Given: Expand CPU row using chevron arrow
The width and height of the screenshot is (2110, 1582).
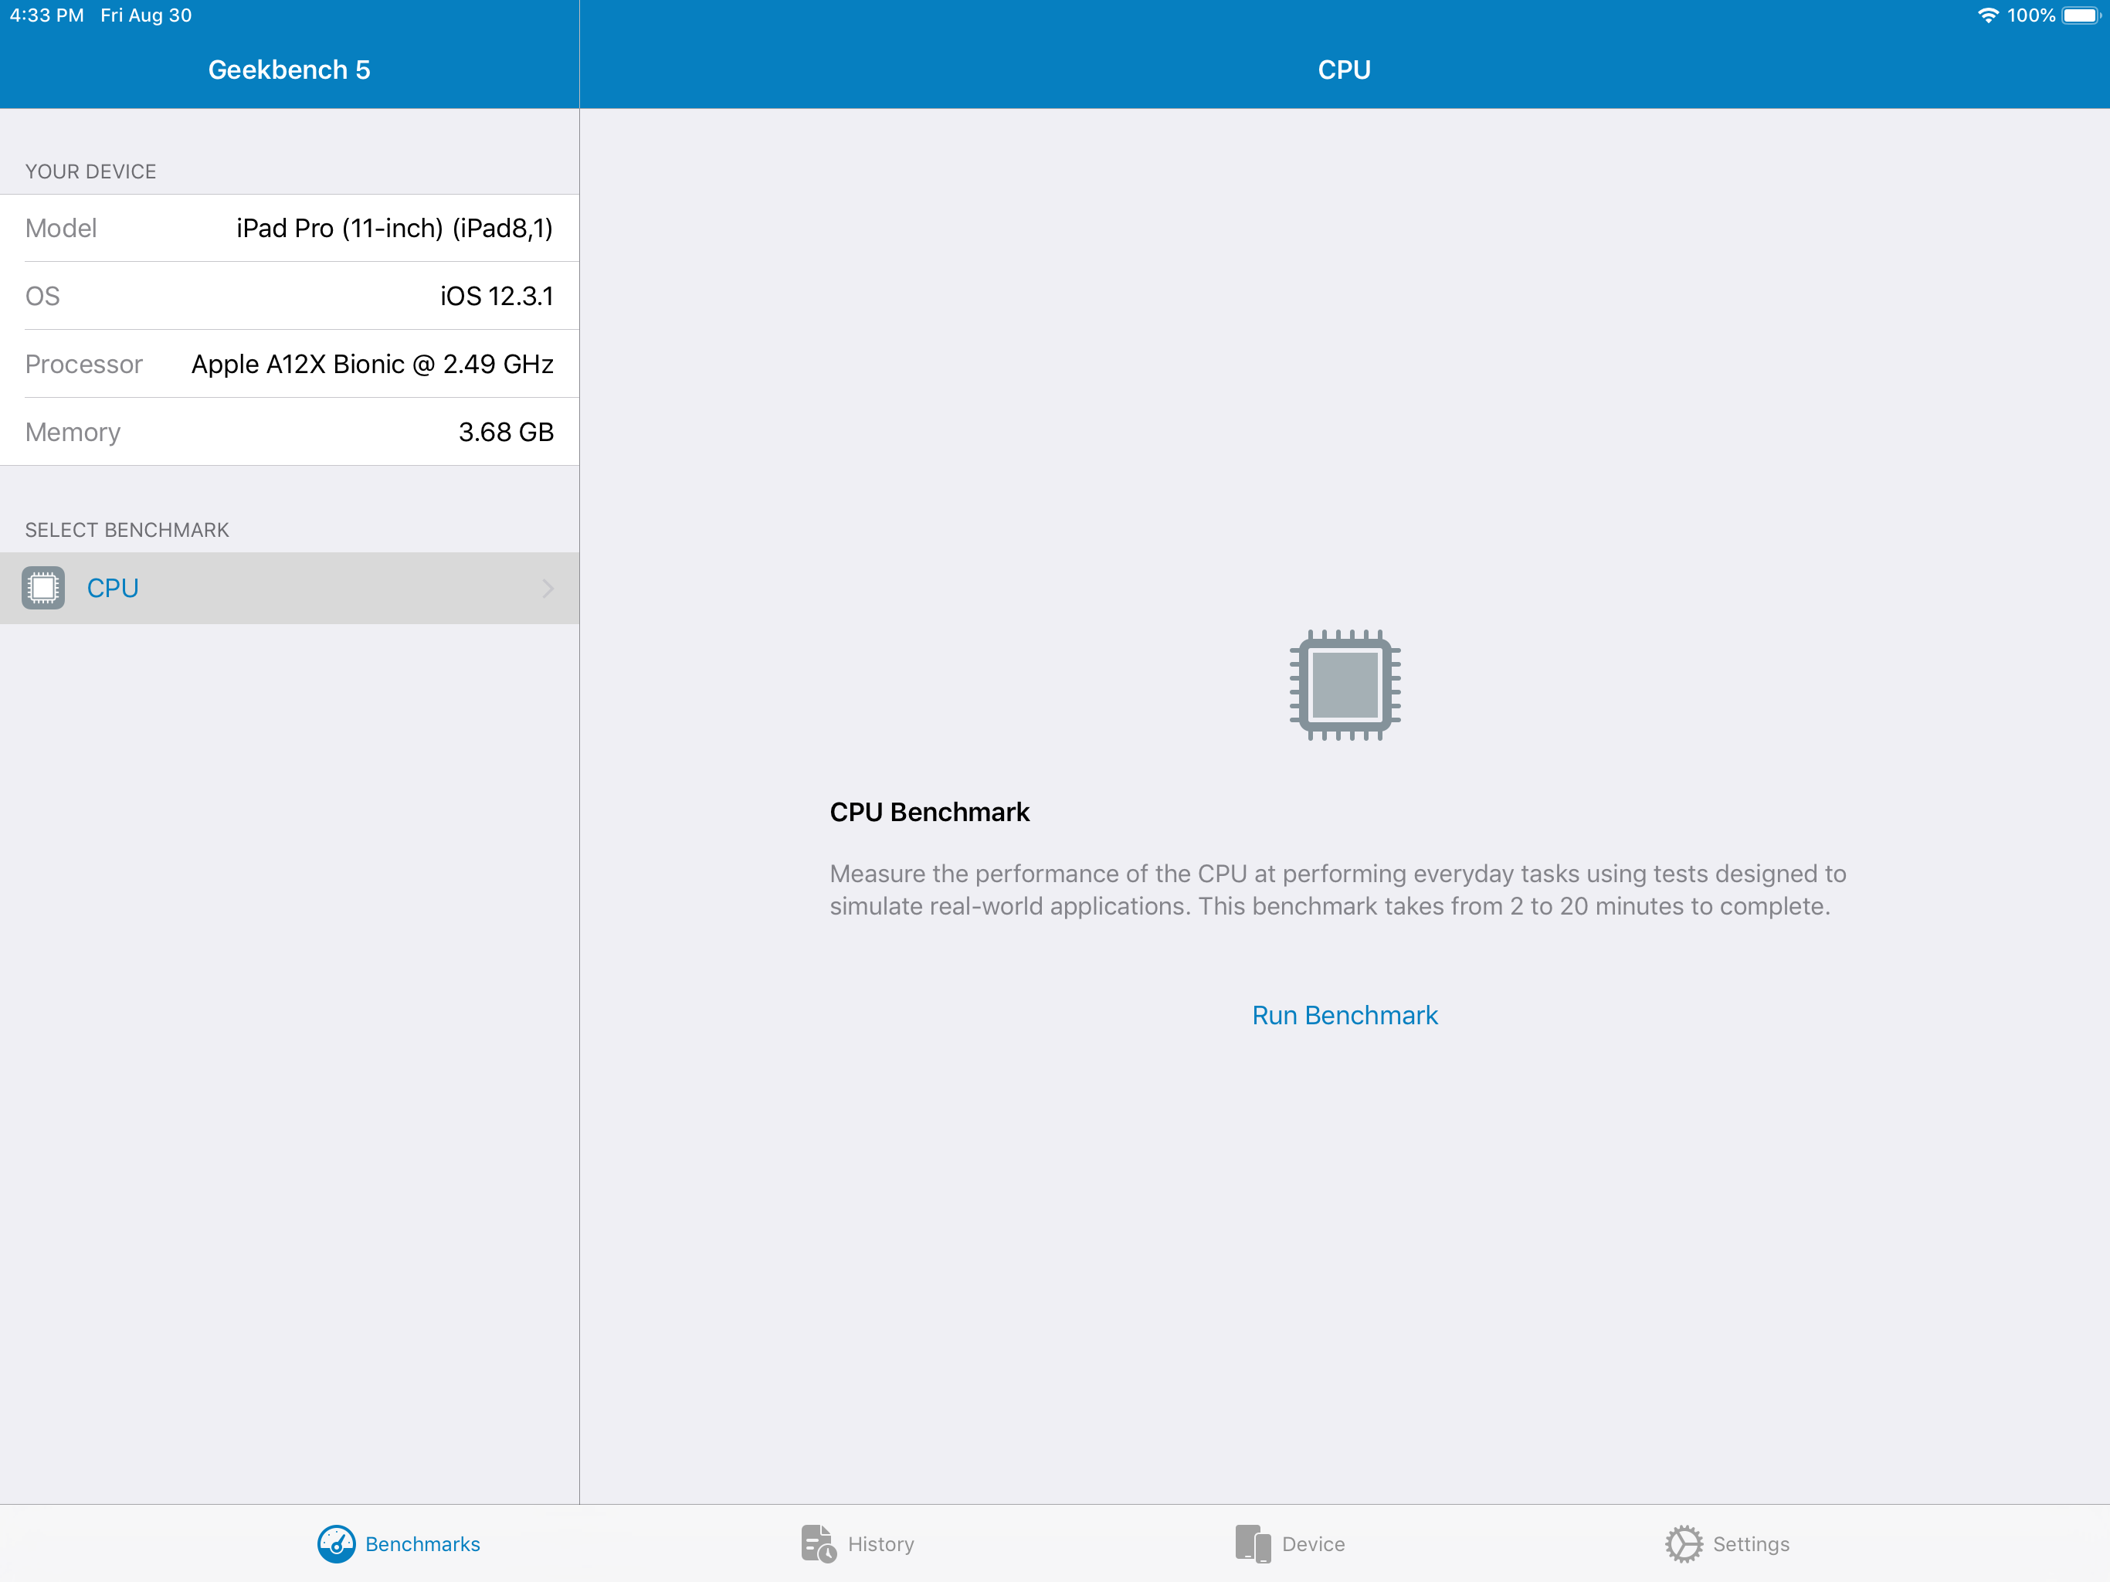Looking at the screenshot, I should tap(548, 588).
